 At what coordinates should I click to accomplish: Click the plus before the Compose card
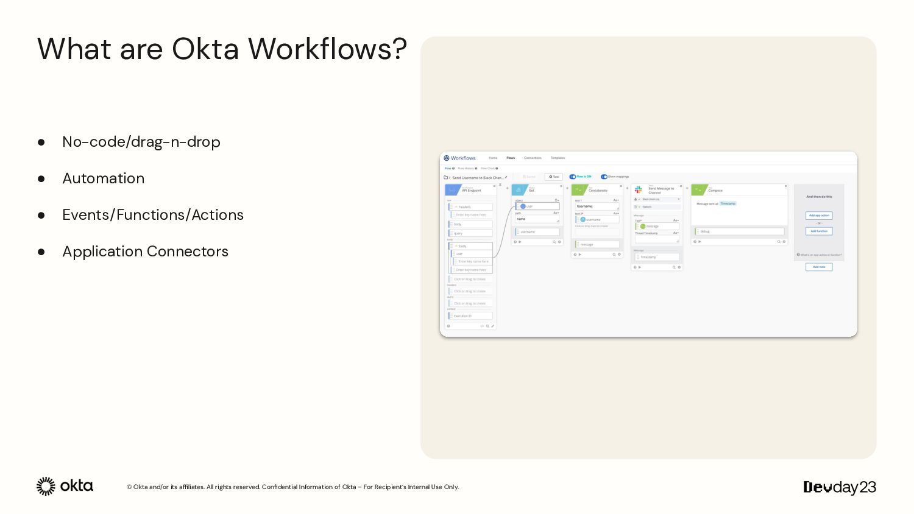coord(687,188)
